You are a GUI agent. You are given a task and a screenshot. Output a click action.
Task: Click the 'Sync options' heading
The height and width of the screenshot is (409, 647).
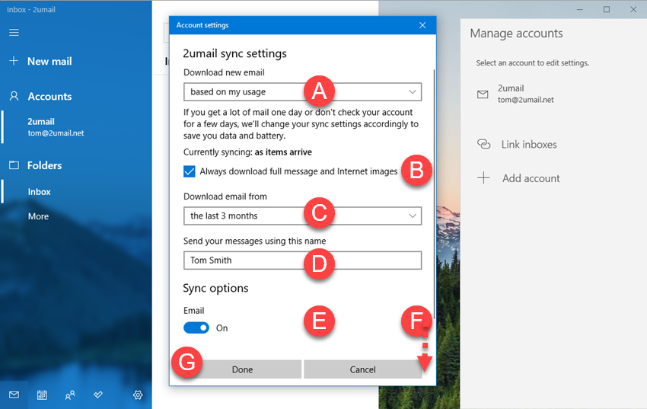click(215, 288)
